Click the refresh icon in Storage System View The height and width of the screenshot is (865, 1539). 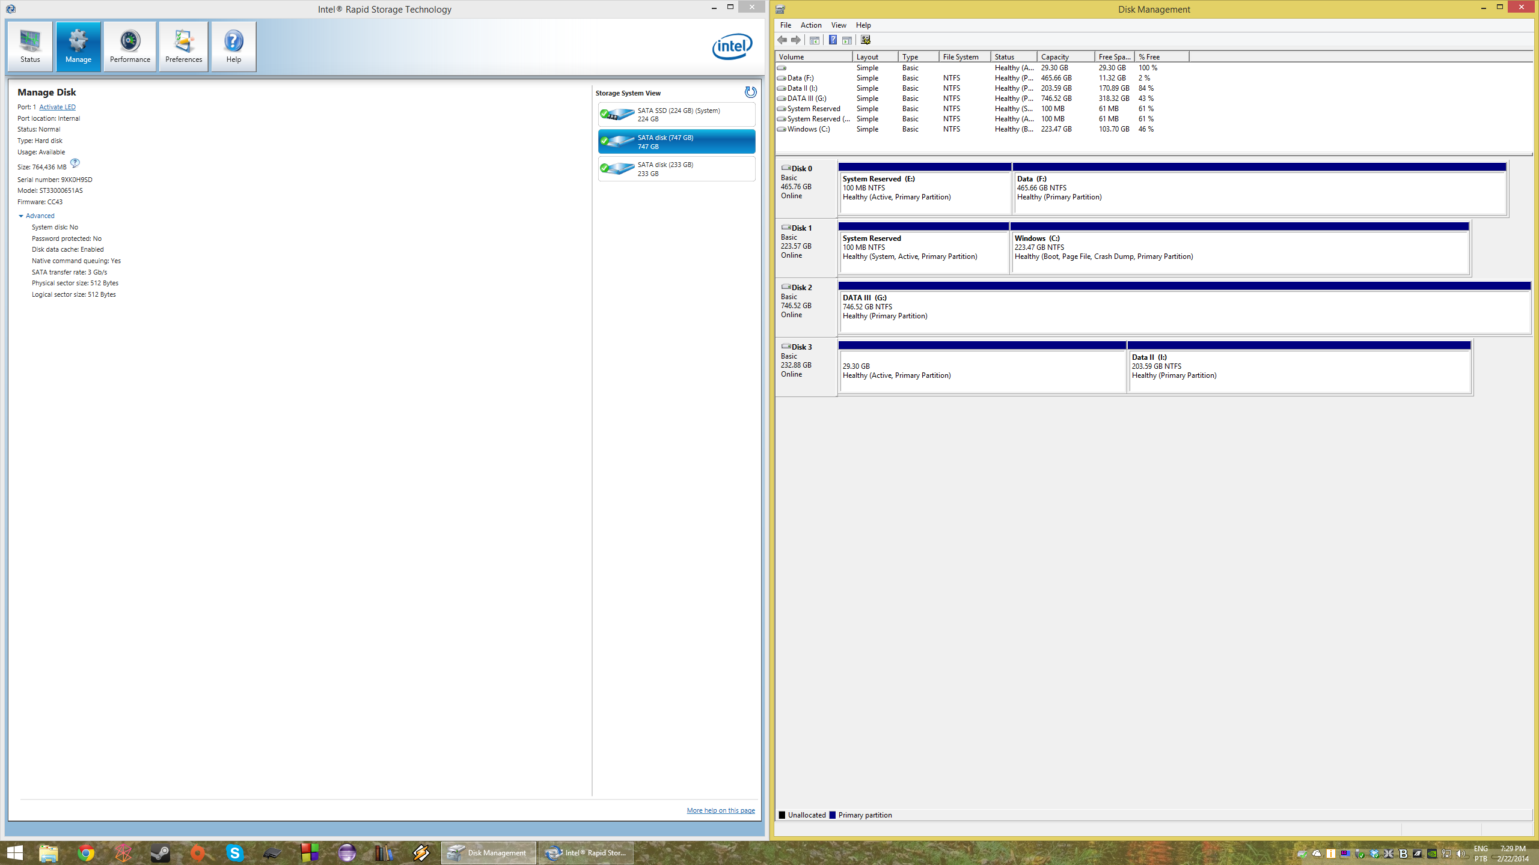tap(750, 92)
